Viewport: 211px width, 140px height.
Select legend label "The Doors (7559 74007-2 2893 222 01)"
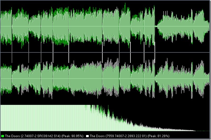click(118, 136)
